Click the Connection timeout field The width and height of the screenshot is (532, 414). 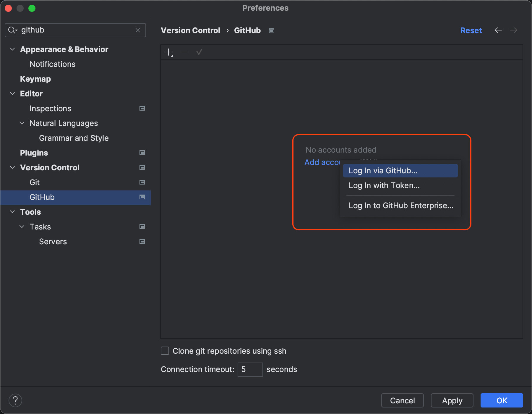click(250, 369)
